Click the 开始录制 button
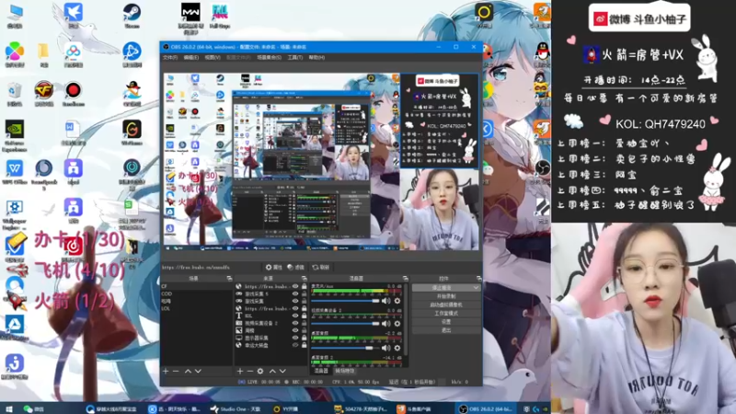This screenshot has height=414, width=736. point(446,296)
